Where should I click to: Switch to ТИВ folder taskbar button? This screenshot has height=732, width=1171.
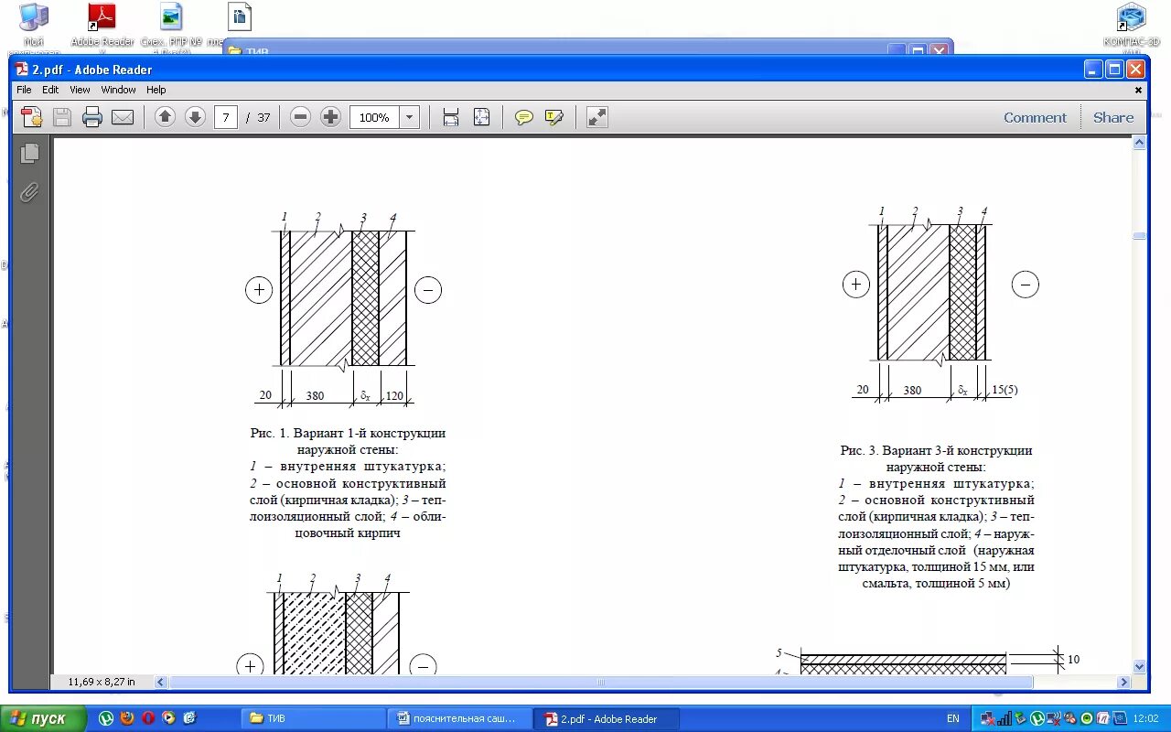tap(313, 718)
